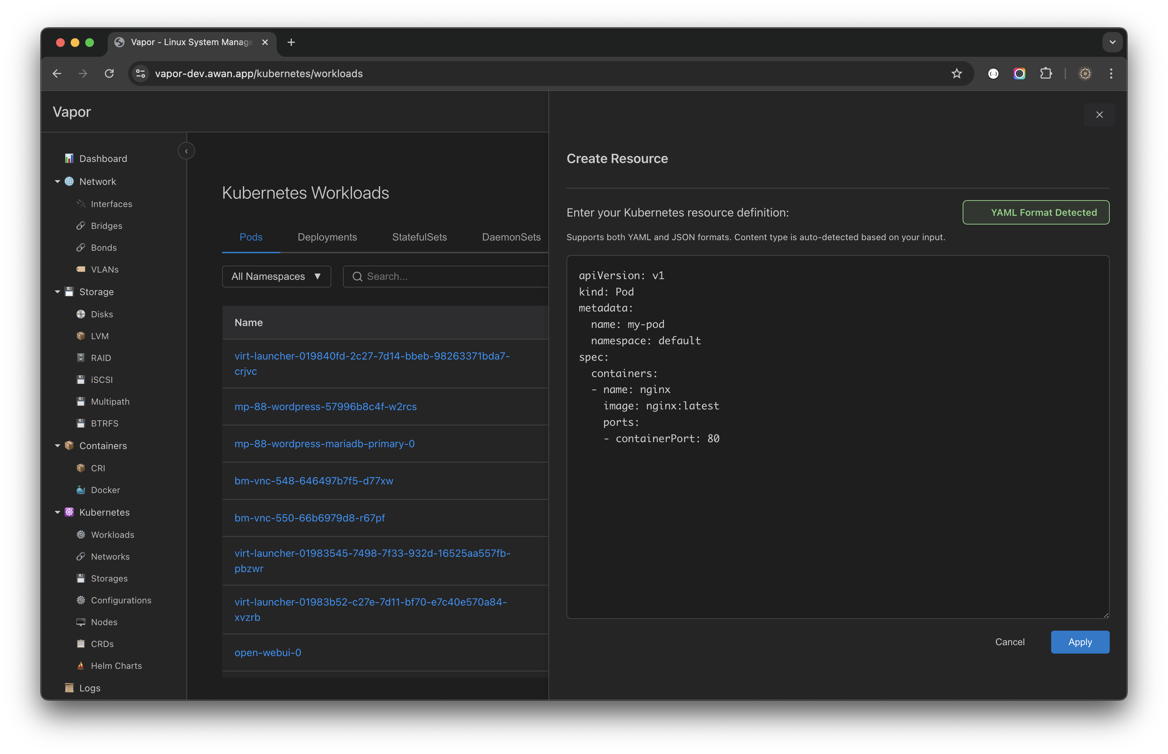This screenshot has height=754, width=1168.
Task: Collapse the Network tree section
Action: point(57,181)
